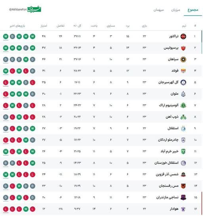Screen dimensions: 203x217
Task: Select the Foolad team logo
Action: tap(183, 71)
